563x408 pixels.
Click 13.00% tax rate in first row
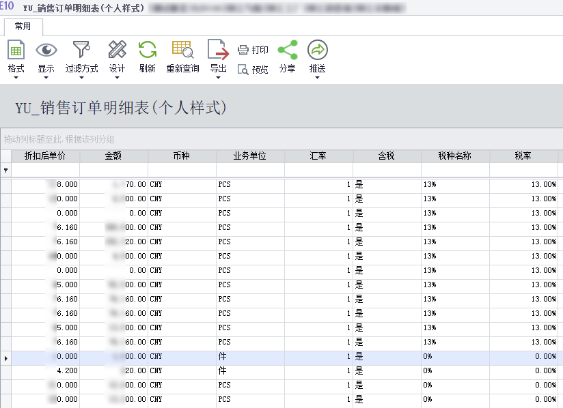pos(523,185)
